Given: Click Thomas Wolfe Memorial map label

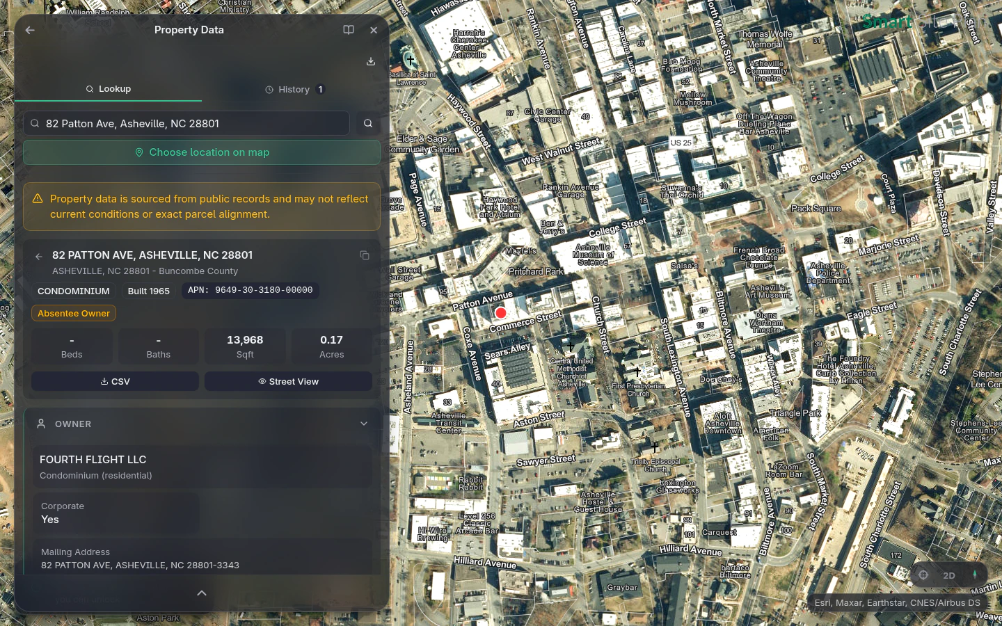Looking at the screenshot, I should pyautogui.click(x=765, y=39).
